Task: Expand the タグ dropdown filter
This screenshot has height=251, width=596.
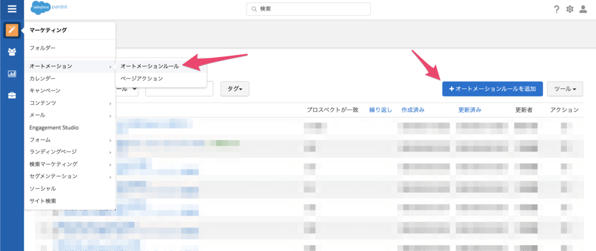Action: [235, 89]
